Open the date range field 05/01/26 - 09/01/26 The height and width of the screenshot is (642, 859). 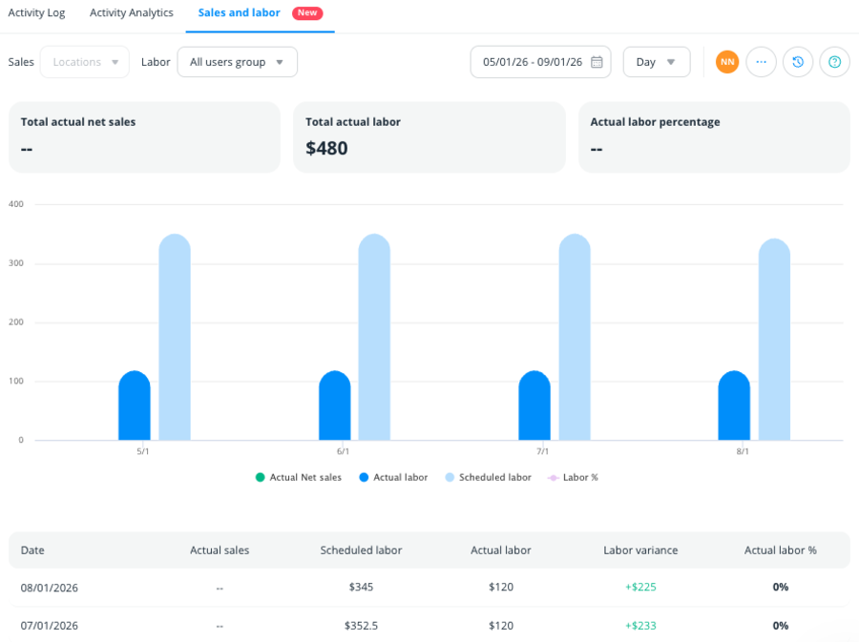tap(541, 62)
